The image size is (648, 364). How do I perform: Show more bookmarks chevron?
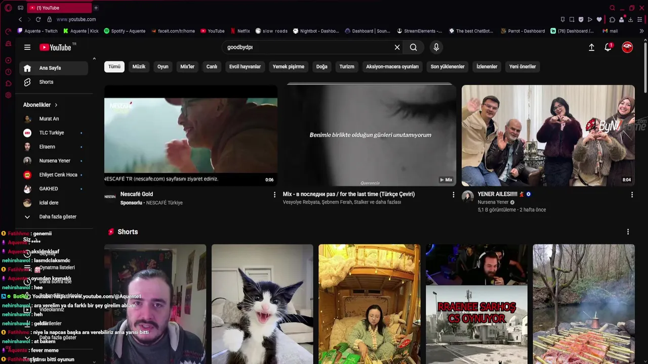(x=641, y=31)
